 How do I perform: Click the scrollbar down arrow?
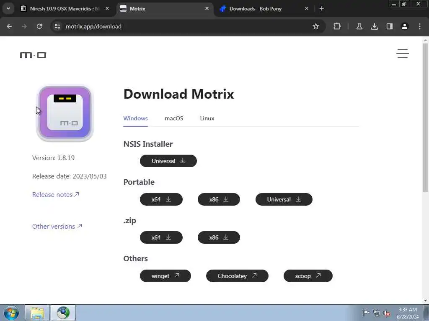click(x=426, y=301)
